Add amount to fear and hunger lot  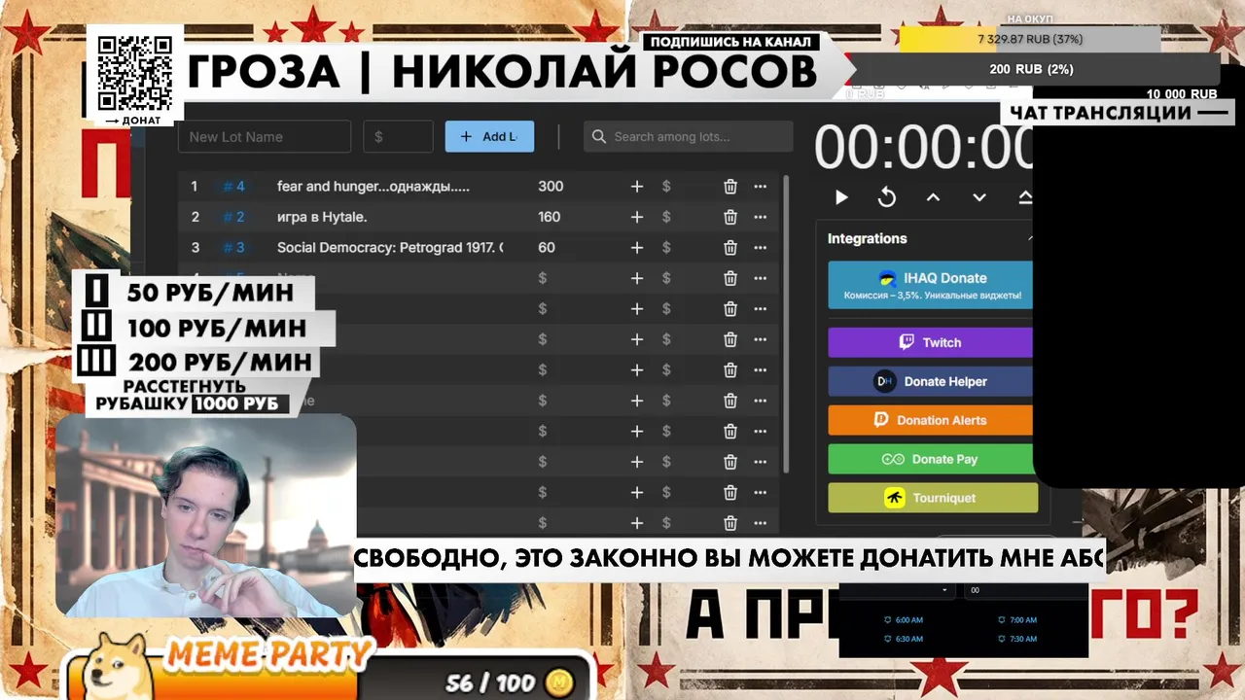(637, 187)
